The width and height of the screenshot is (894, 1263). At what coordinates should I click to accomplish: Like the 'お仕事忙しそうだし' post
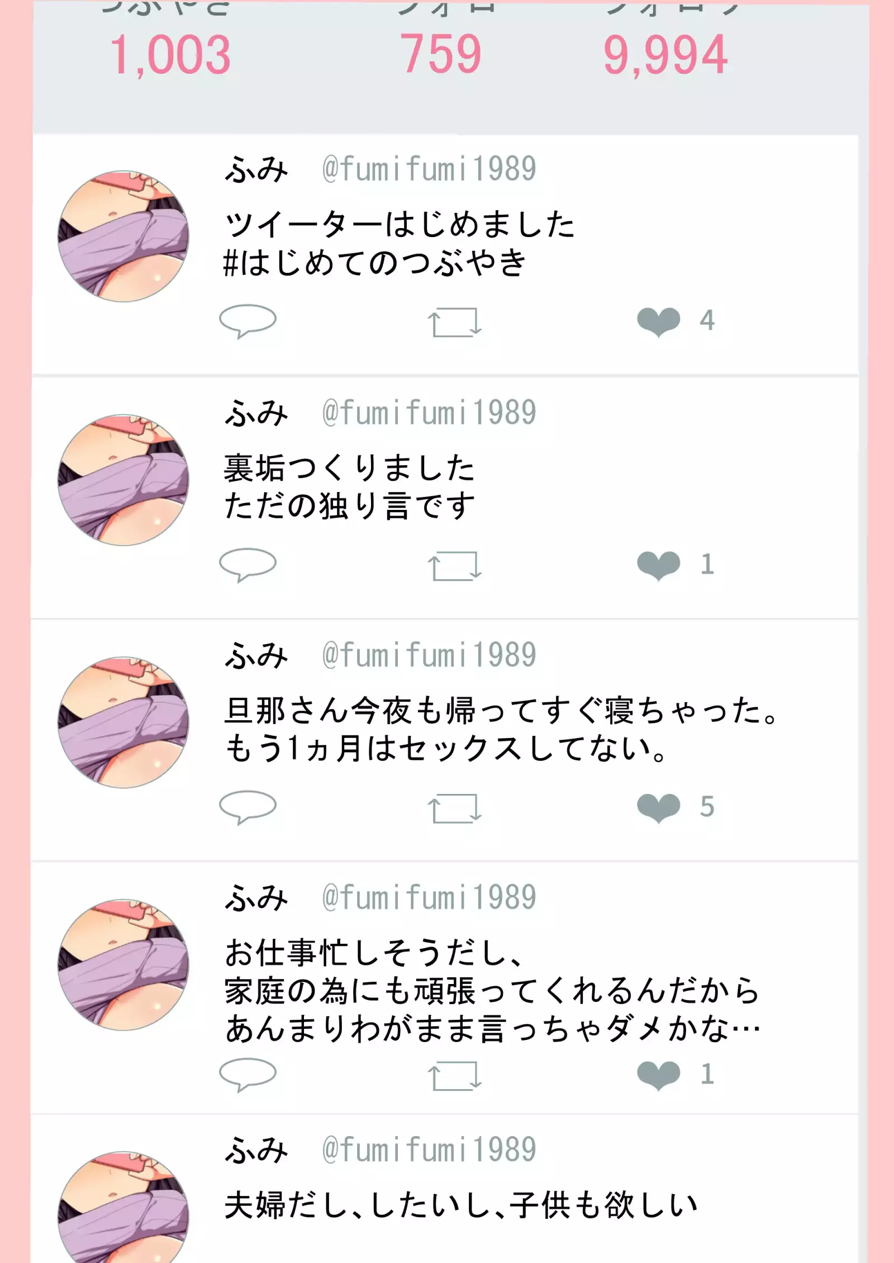(x=659, y=1075)
